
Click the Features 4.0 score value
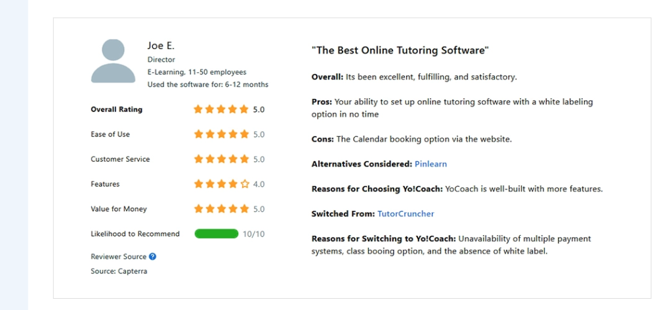point(259,184)
